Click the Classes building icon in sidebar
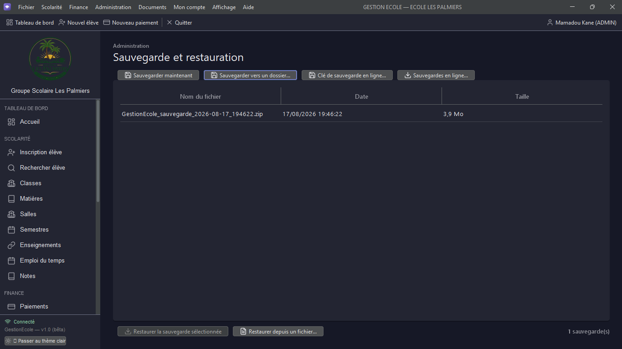 tap(11, 183)
